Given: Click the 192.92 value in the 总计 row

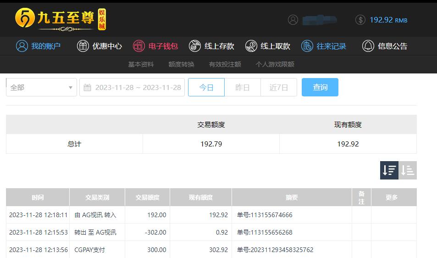Looking at the screenshot, I should pos(348,144).
